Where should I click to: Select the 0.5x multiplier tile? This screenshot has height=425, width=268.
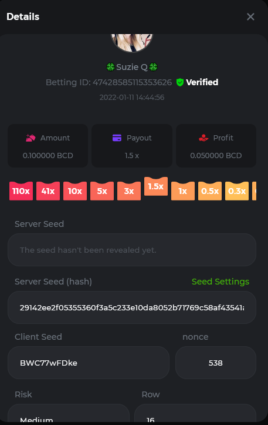click(x=210, y=191)
